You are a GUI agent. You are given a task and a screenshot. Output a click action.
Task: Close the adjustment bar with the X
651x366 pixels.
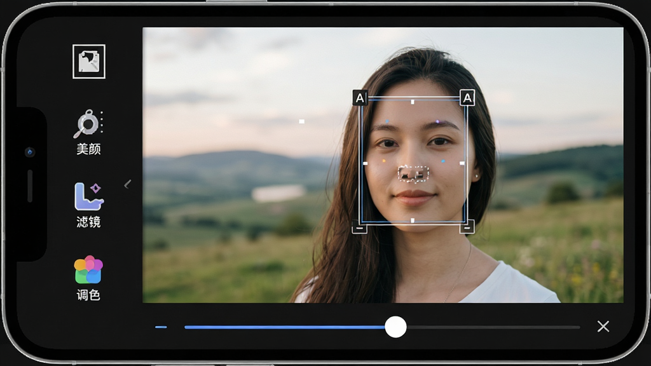click(x=603, y=327)
